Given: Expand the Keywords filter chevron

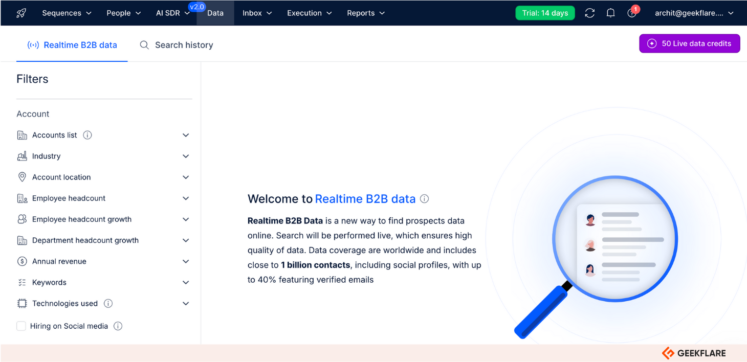Looking at the screenshot, I should click(x=186, y=282).
